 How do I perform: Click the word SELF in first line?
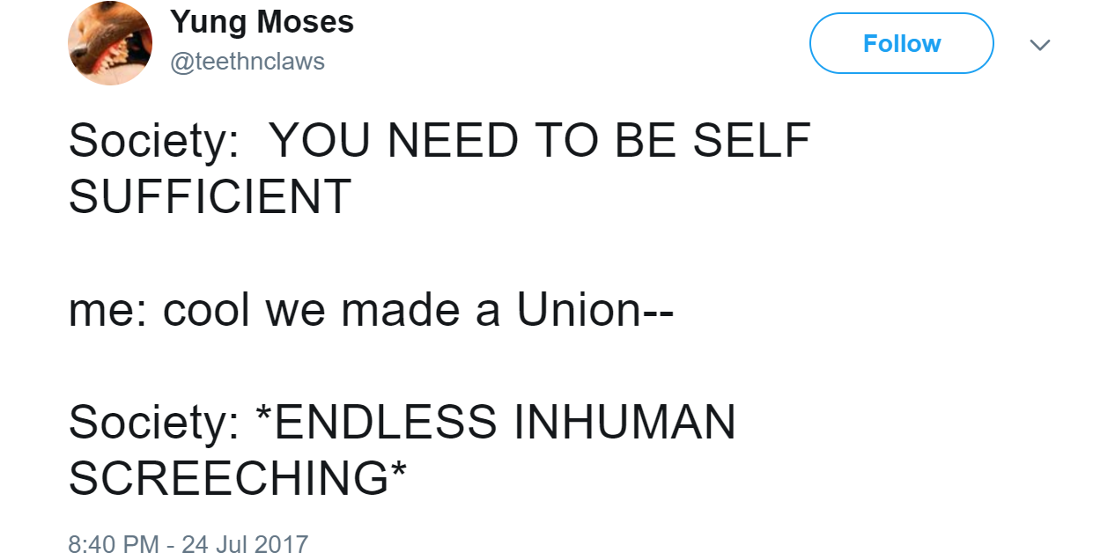coord(751,140)
